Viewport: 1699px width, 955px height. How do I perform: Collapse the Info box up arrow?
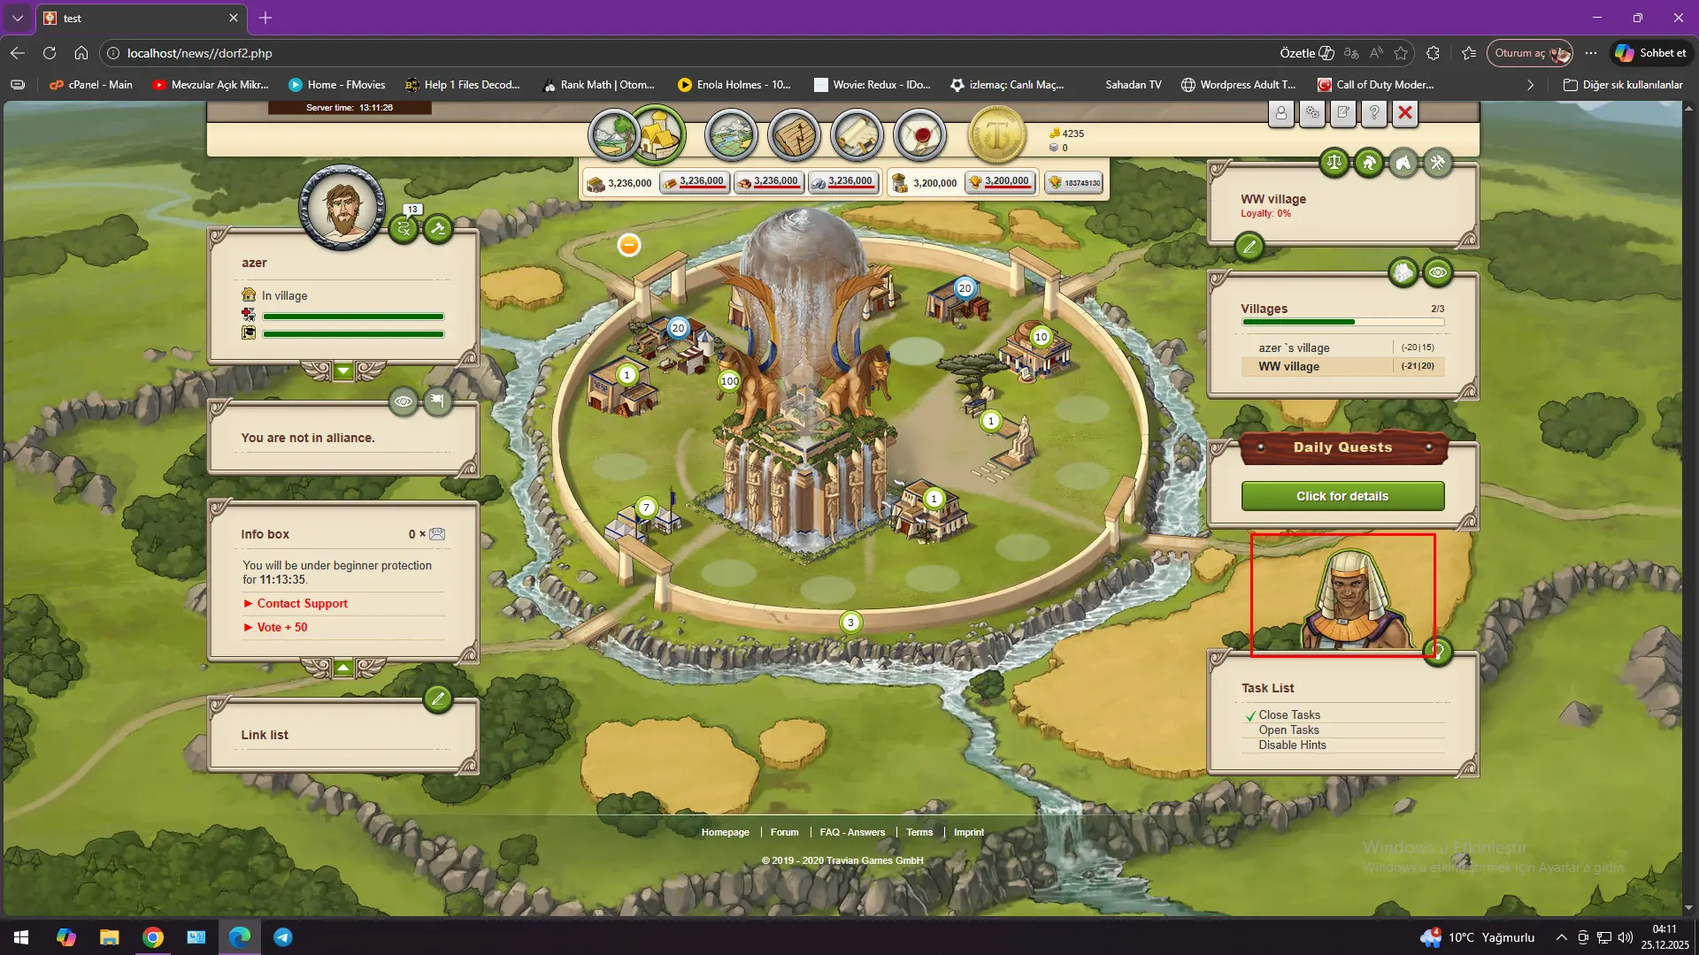[343, 667]
